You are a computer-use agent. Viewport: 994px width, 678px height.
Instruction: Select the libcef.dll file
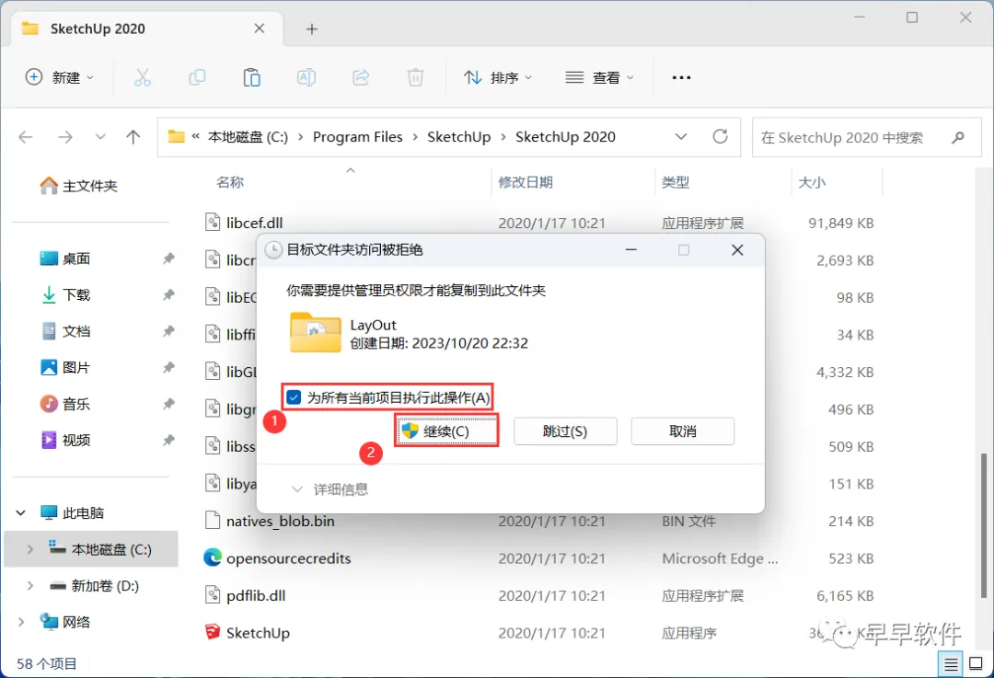[x=254, y=223]
